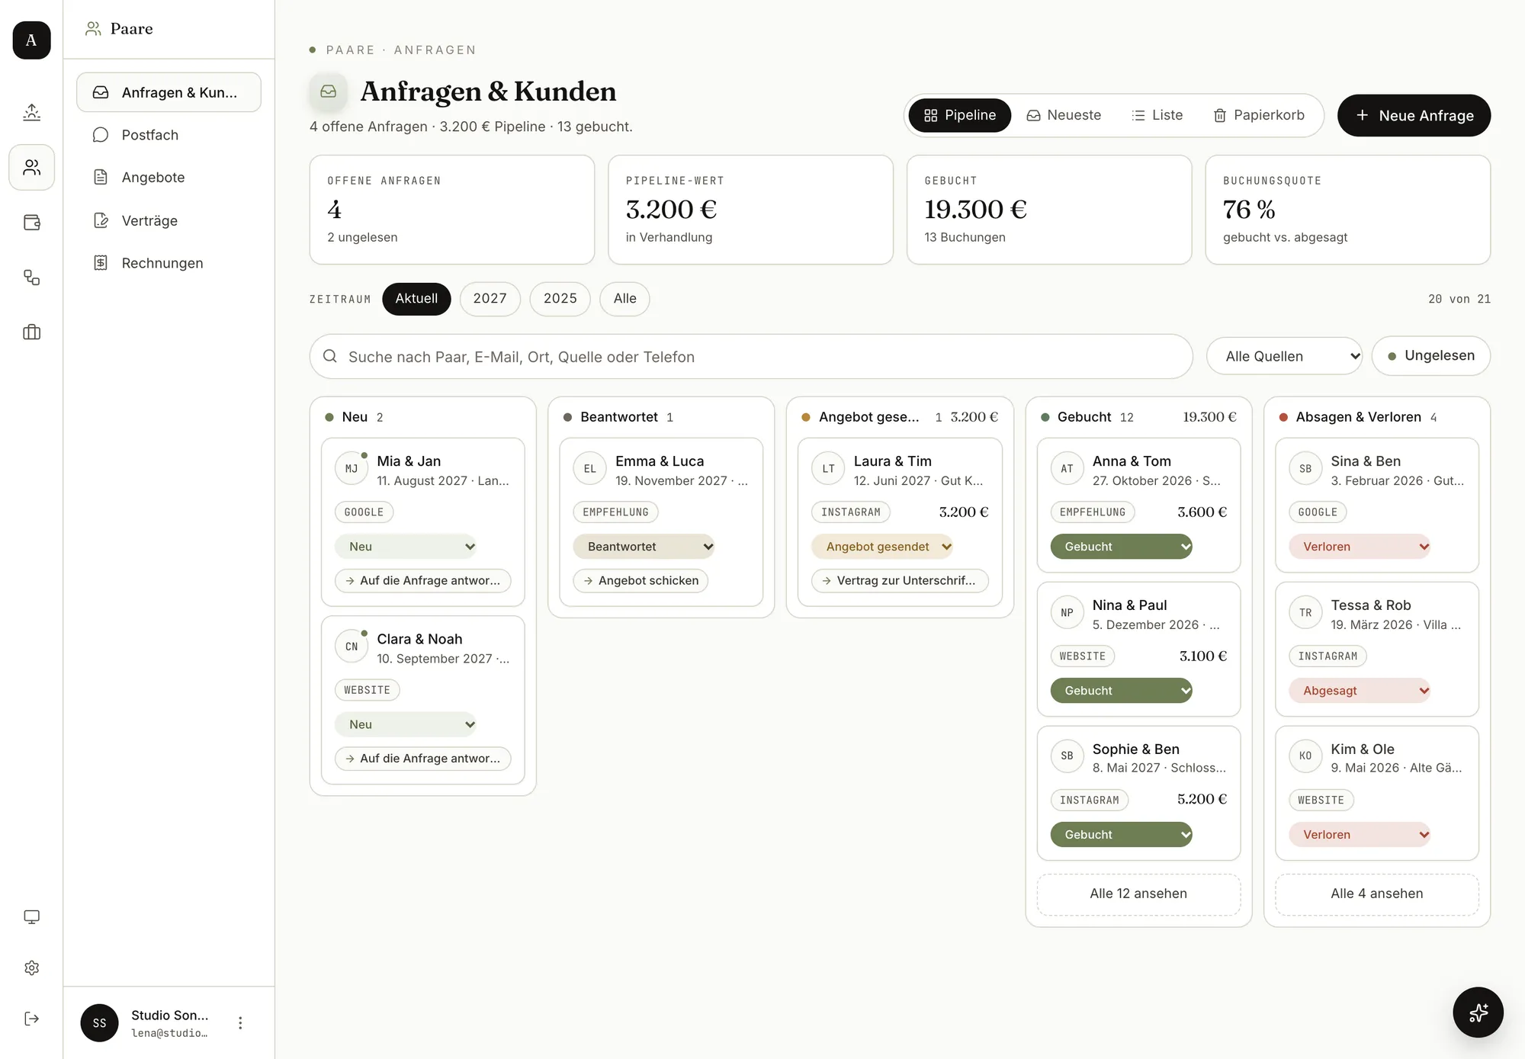Open the sparkle AI assistant button
The image size is (1525, 1059).
click(x=1478, y=1012)
